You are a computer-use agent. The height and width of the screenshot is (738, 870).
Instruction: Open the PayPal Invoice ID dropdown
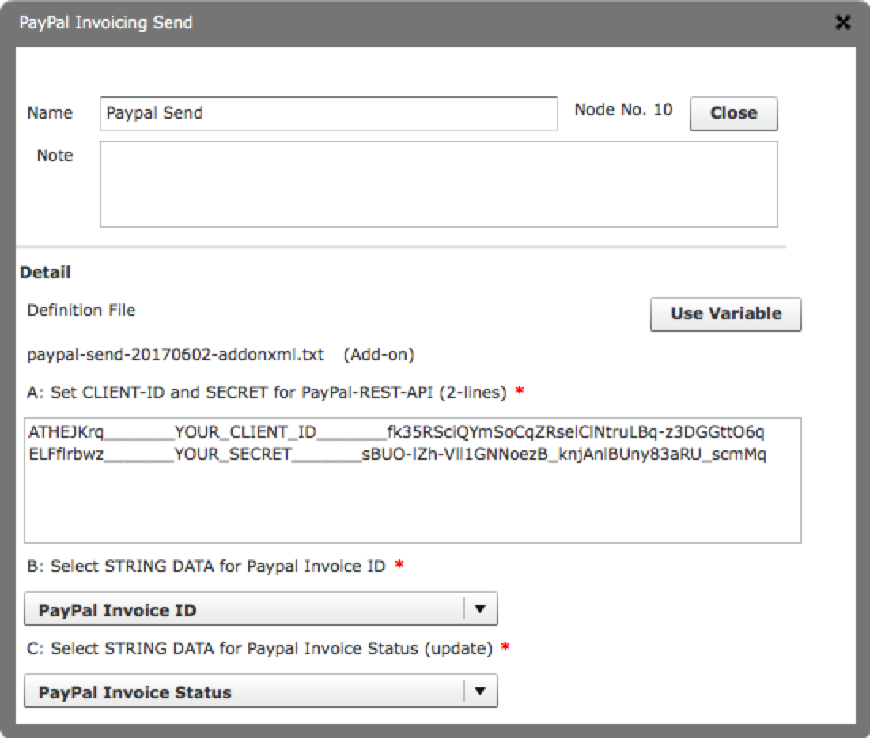245,610
